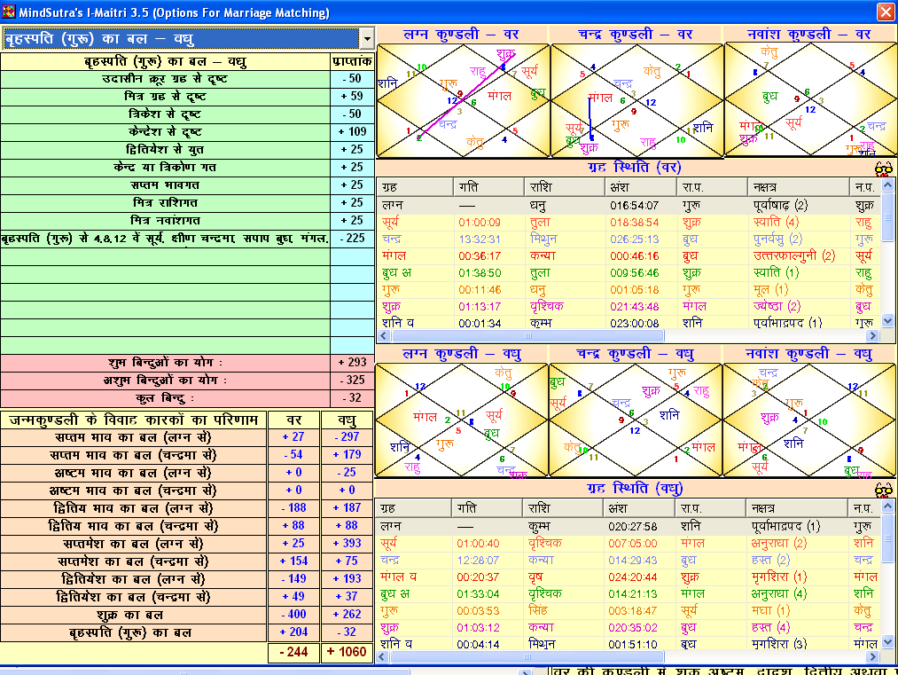Image resolution: width=898 pixels, height=675 pixels.
Task: Click the - 225 score value
Action: (x=352, y=239)
